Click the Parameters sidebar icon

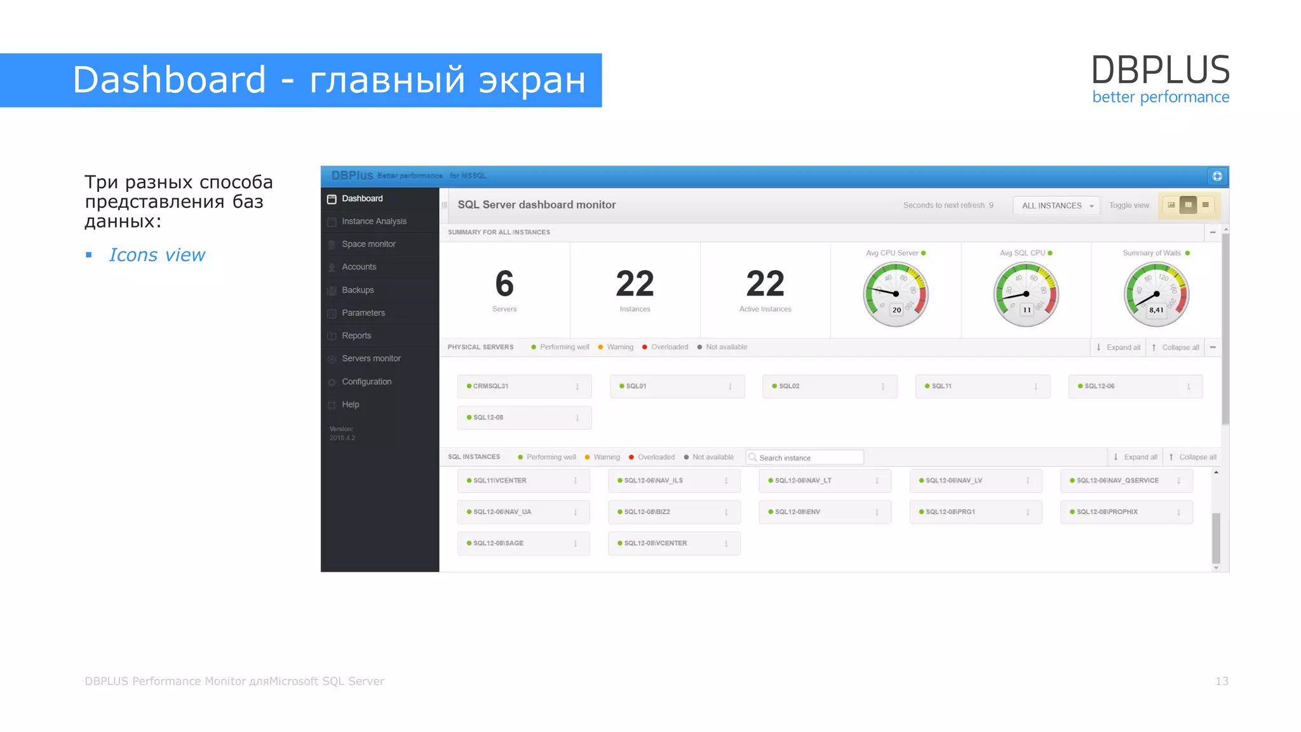pyautogui.click(x=332, y=313)
